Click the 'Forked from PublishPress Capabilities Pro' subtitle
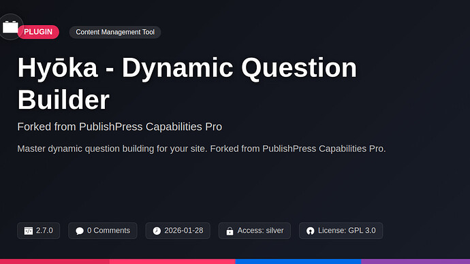Image resolution: width=470 pixels, height=264 pixels. click(120, 127)
